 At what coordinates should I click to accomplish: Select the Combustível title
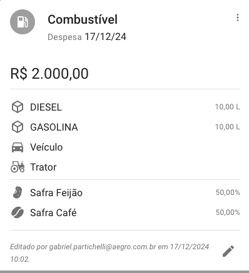(x=83, y=19)
